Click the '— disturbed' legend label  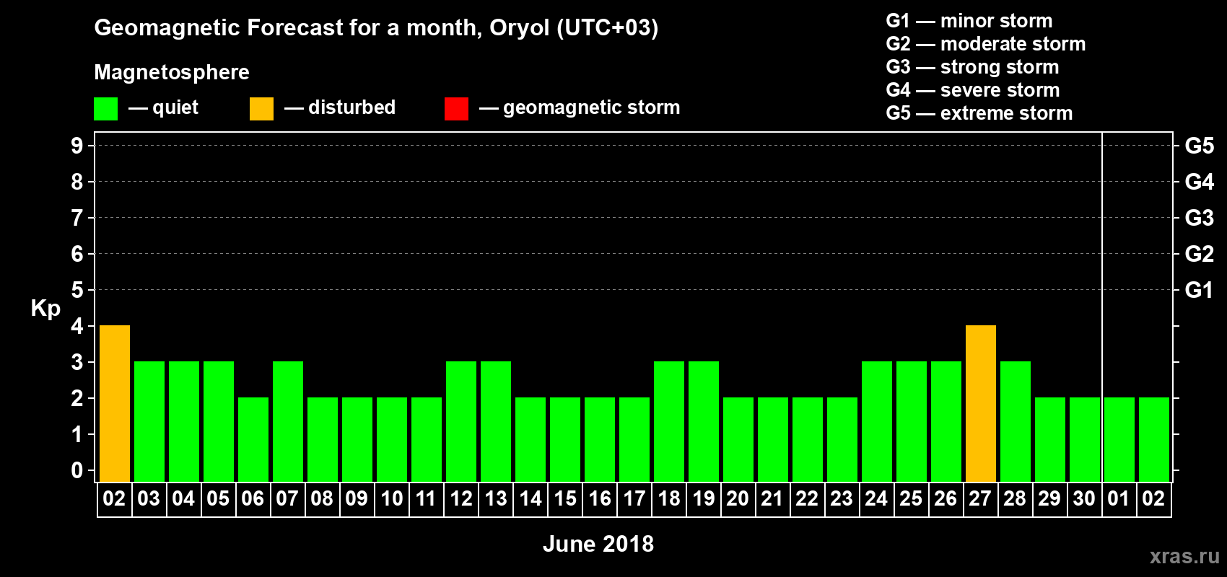340,107
